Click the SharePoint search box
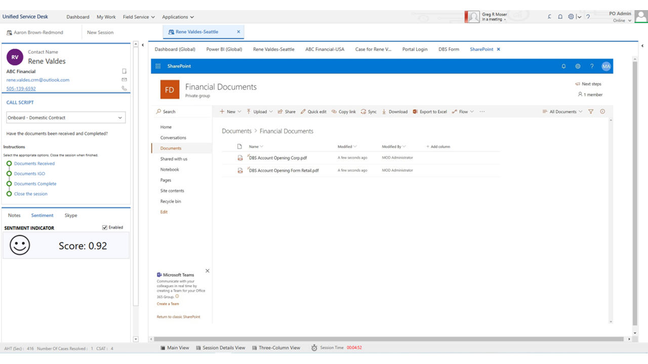This screenshot has height=364, width=648. coord(181,112)
